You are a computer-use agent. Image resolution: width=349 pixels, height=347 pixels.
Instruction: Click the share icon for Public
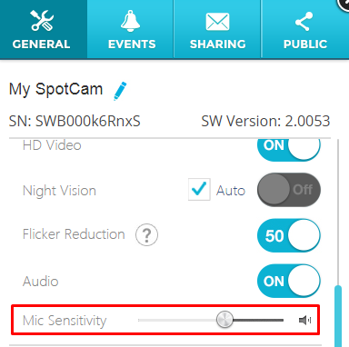click(304, 22)
